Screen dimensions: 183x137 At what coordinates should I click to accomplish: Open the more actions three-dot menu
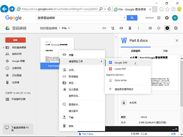138,28
